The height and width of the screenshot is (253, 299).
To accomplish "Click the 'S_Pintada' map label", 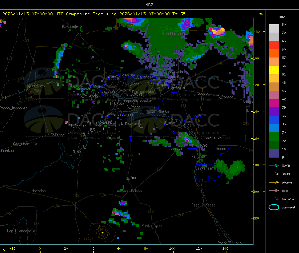I will click(x=89, y=96).
